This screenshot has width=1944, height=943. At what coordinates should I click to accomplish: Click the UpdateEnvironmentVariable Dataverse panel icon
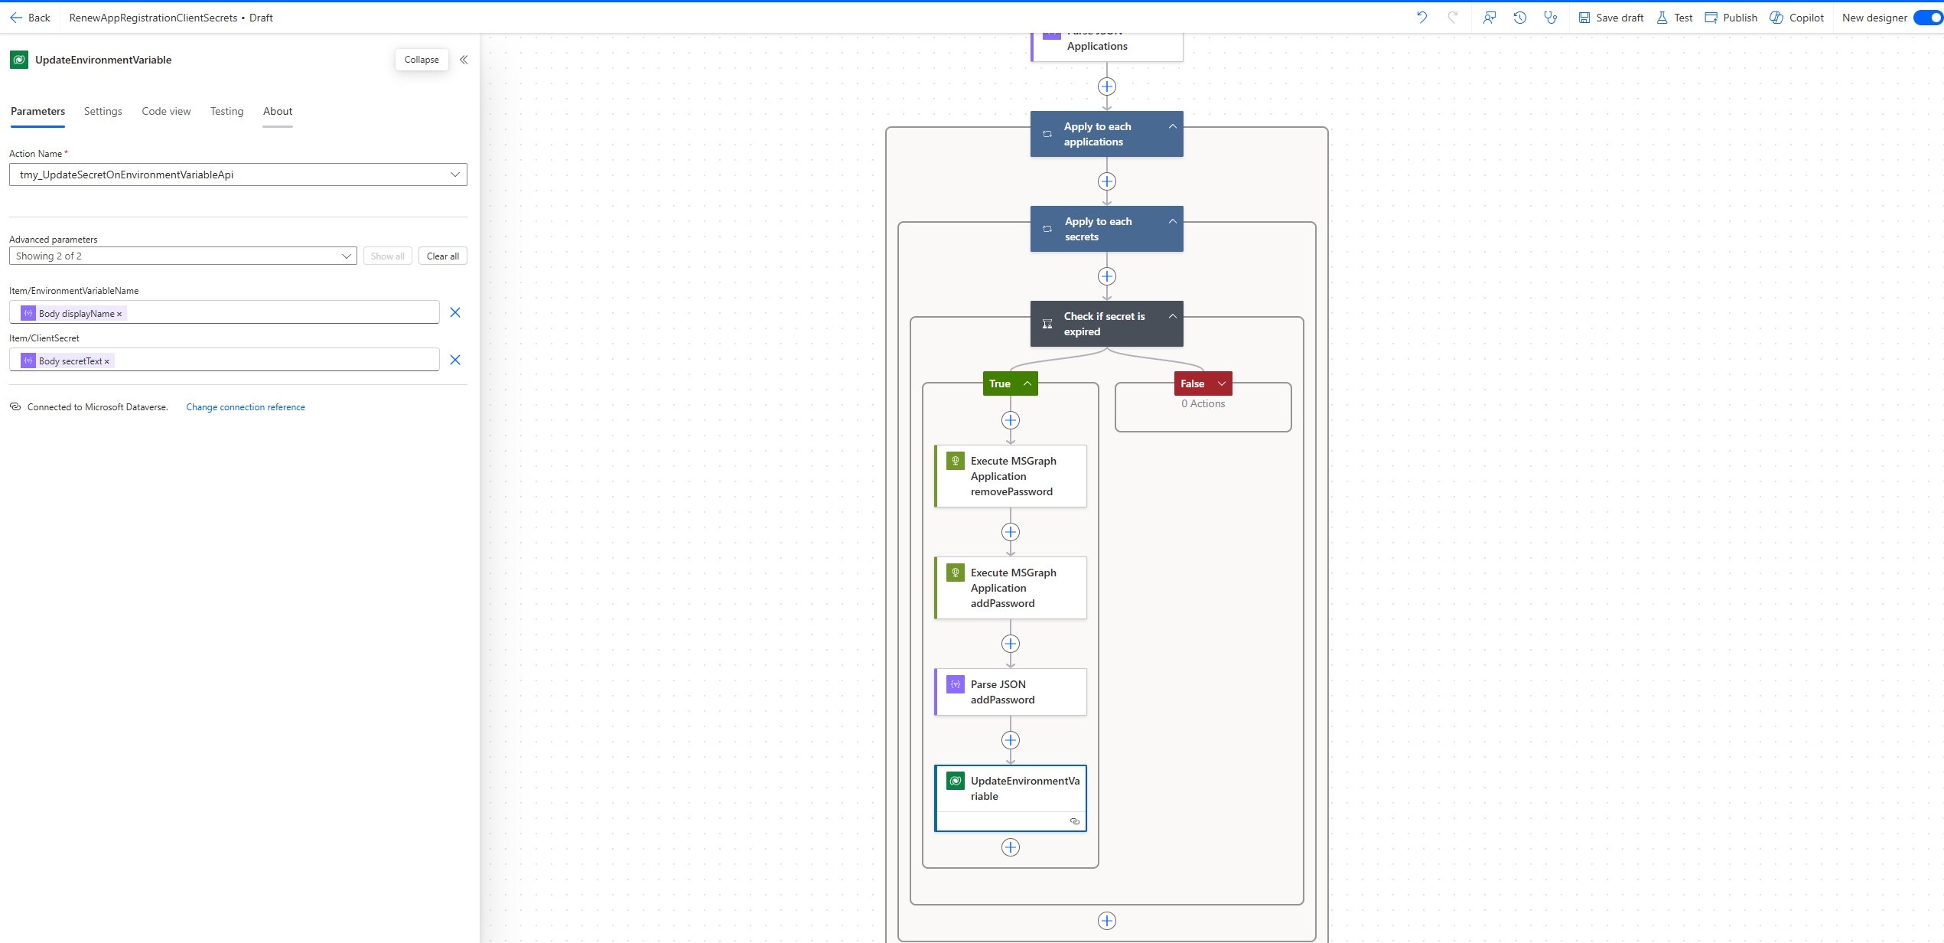click(19, 60)
